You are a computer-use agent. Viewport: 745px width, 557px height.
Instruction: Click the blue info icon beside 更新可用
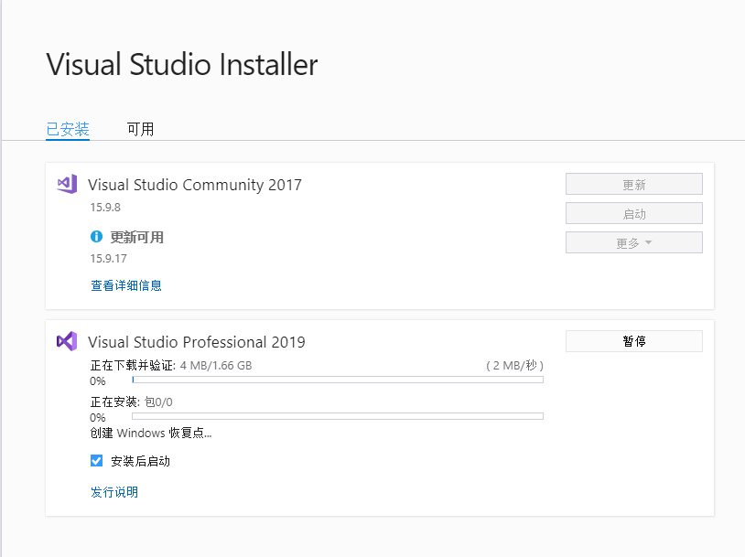click(96, 236)
